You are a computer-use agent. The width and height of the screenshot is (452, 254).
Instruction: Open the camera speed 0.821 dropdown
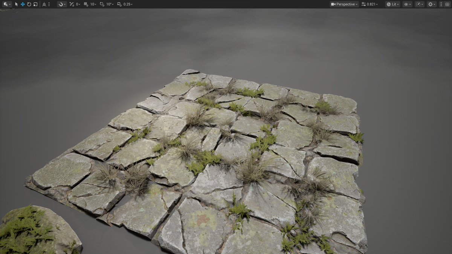[370, 4]
